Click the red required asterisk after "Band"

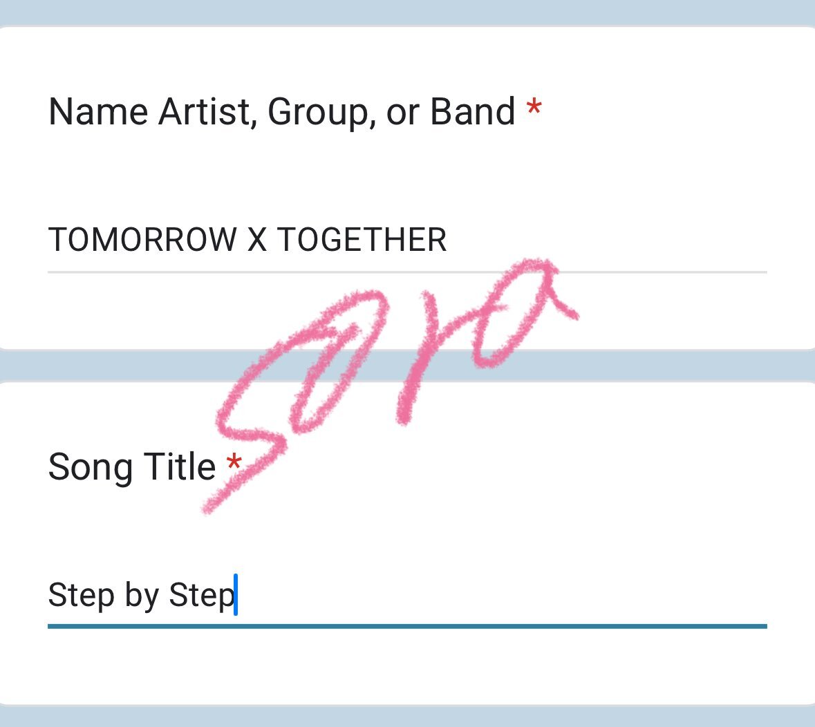click(534, 108)
